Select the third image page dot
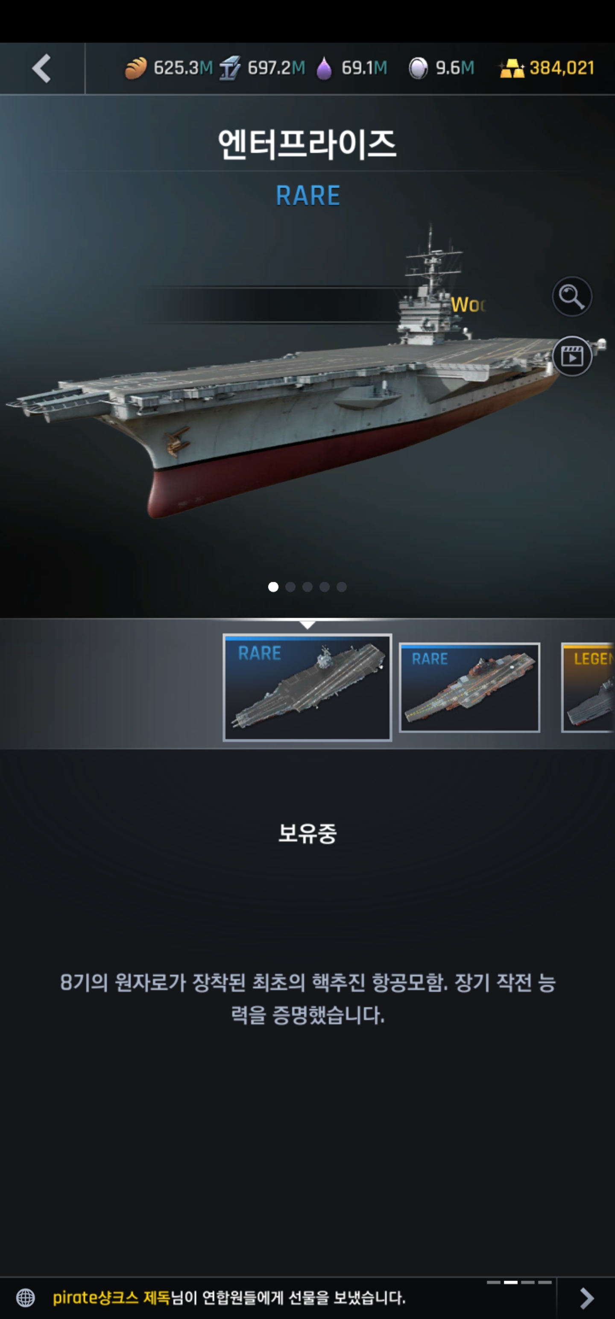The width and height of the screenshot is (615, 1319). 307,587
